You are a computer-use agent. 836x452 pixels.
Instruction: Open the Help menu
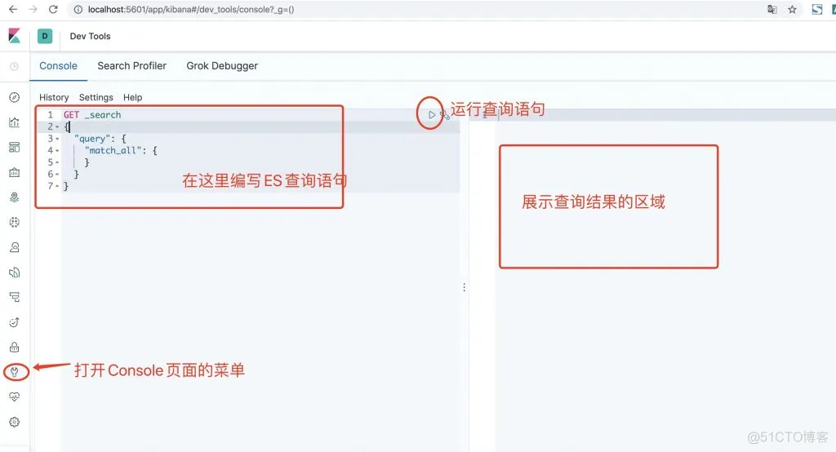(x=133, y=98)
